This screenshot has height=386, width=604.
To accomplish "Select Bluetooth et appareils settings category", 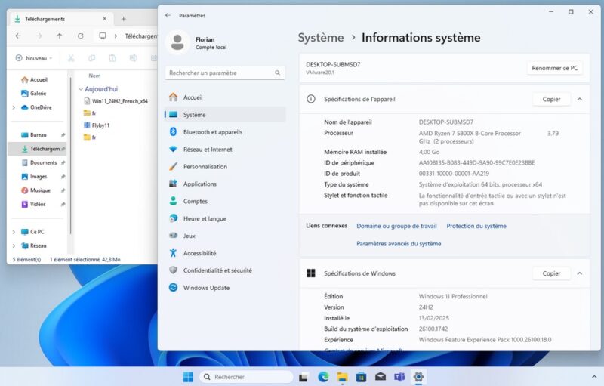I will pyautogui.click(x=212, y=132).
